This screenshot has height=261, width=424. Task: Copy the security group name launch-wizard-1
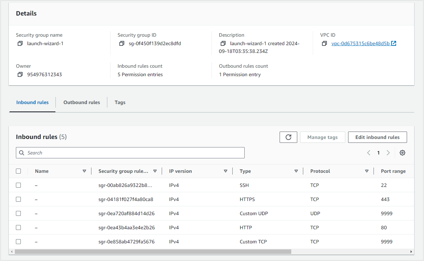coord(20,43)
